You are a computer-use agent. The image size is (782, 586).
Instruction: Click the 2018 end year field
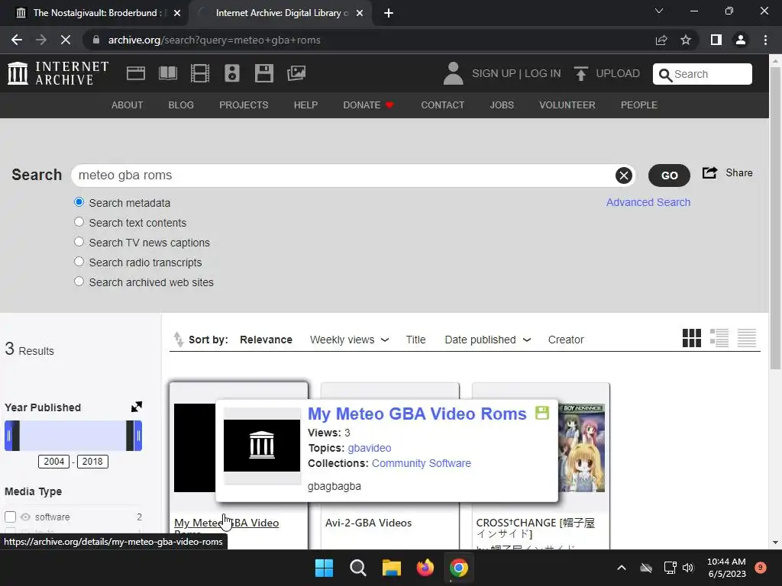pos(92,462)
